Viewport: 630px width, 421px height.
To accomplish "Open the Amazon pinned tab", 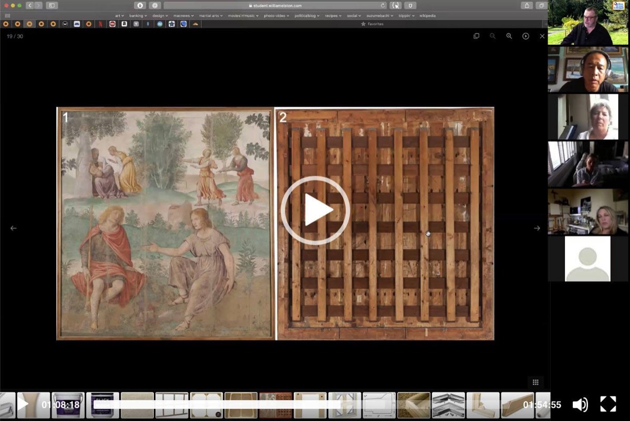I will click(x=124, y=24).
